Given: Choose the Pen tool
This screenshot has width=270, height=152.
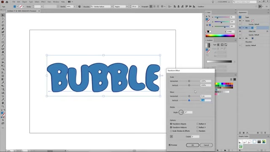Looking at the screenshot, I should 3,29.
